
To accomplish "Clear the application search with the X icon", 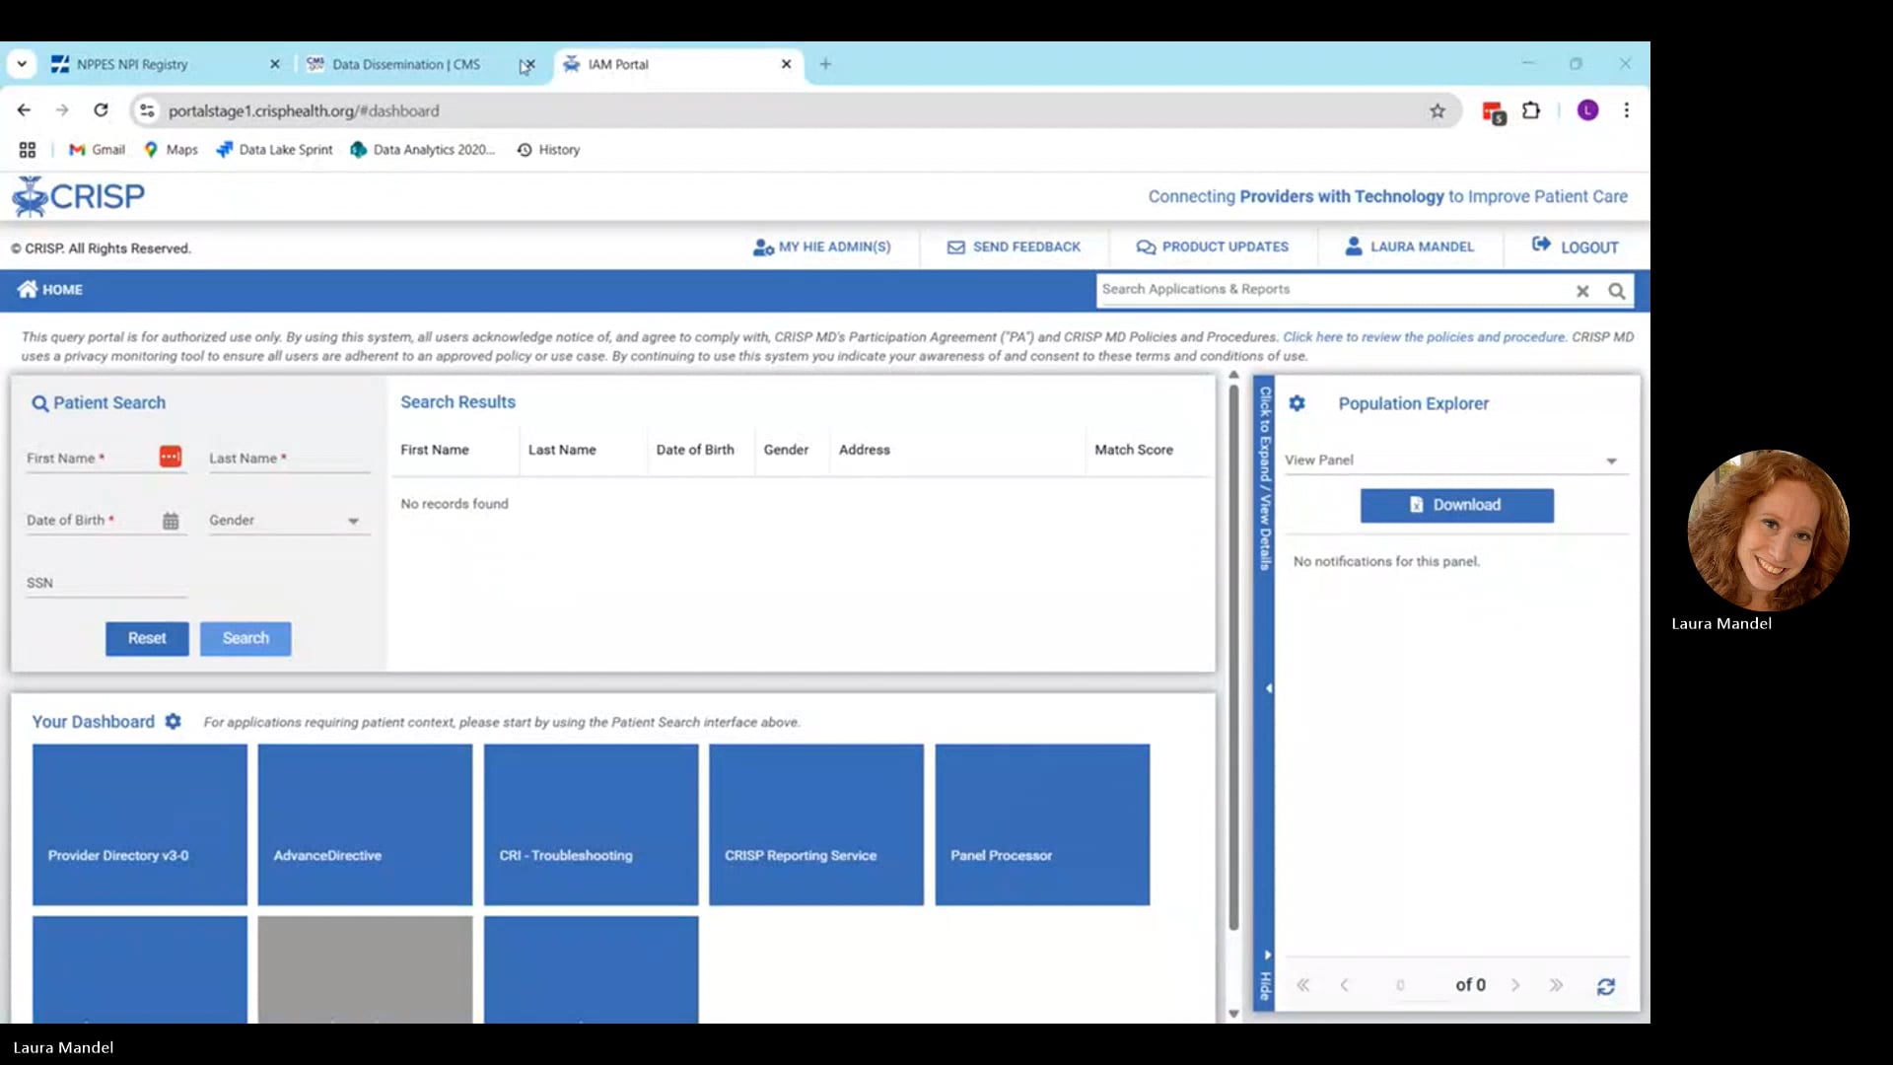I will [1582, 290].
